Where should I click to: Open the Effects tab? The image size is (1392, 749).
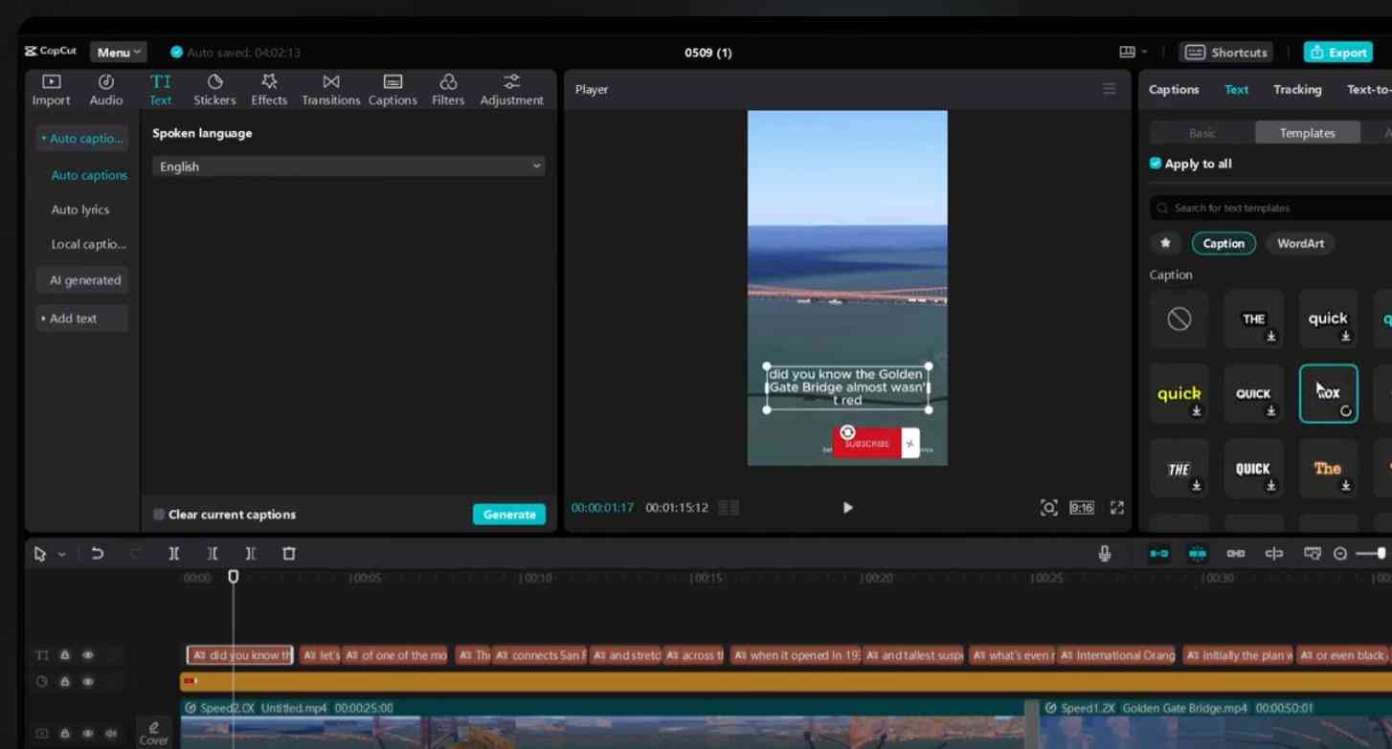coord(269,90)
